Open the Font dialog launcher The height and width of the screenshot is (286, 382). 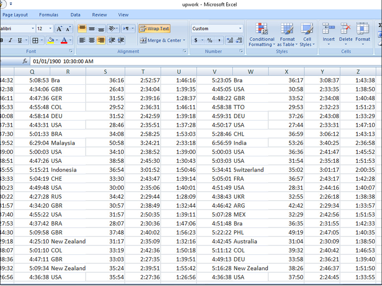point(71,51)
